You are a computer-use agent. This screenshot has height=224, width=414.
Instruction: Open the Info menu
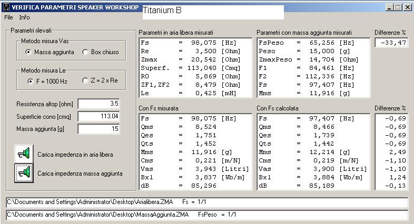pos(24,17)
